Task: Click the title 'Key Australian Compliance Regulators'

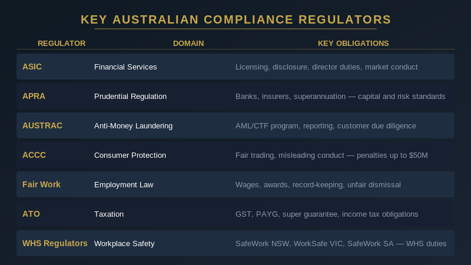Action: pos(235,19)
